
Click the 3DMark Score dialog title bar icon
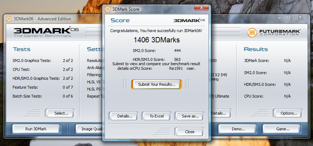(108, 9)
